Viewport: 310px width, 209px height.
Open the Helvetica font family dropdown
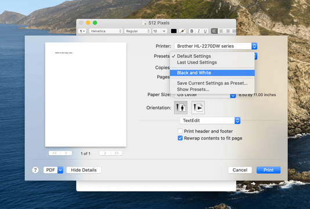pos(106,31)
